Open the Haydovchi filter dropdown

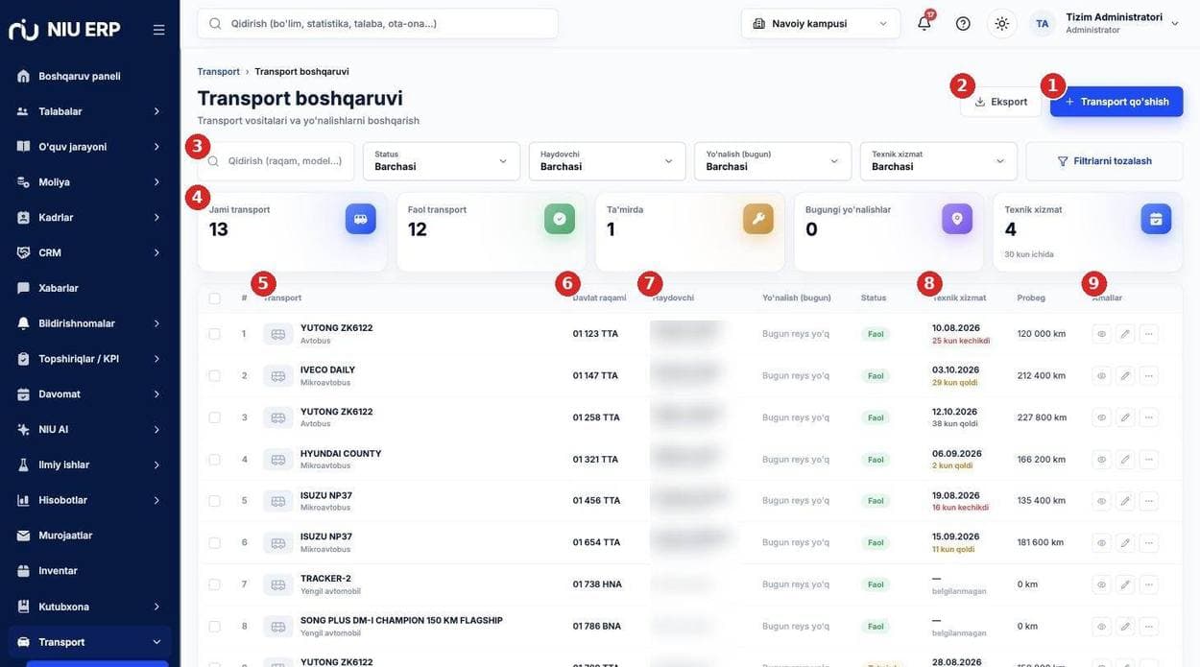click(x=608, y=161)
